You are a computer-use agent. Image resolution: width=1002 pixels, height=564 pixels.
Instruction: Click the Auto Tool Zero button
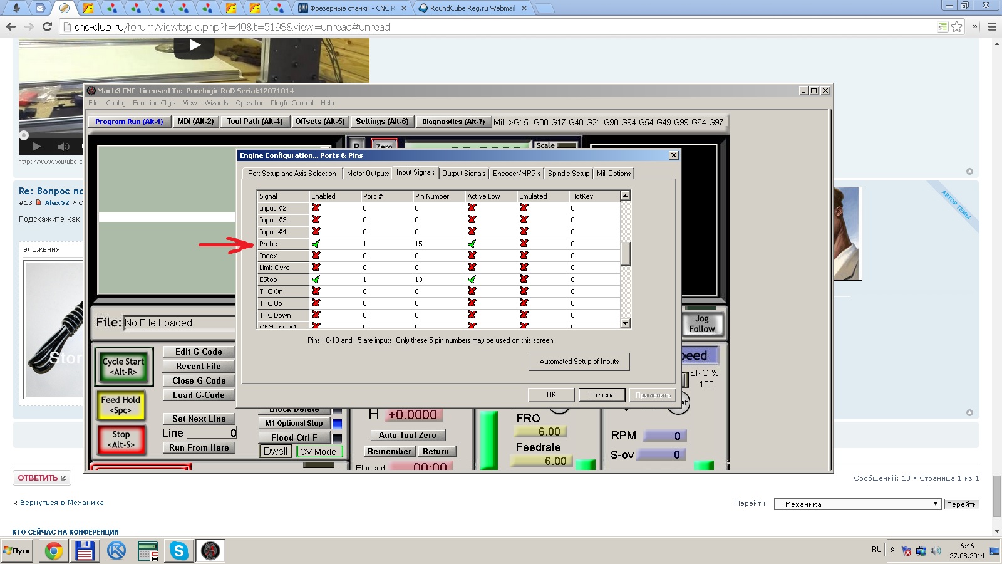[x=407, y=435]
